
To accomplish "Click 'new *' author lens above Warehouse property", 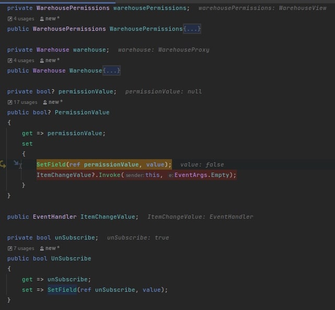I will pos(50,61).
